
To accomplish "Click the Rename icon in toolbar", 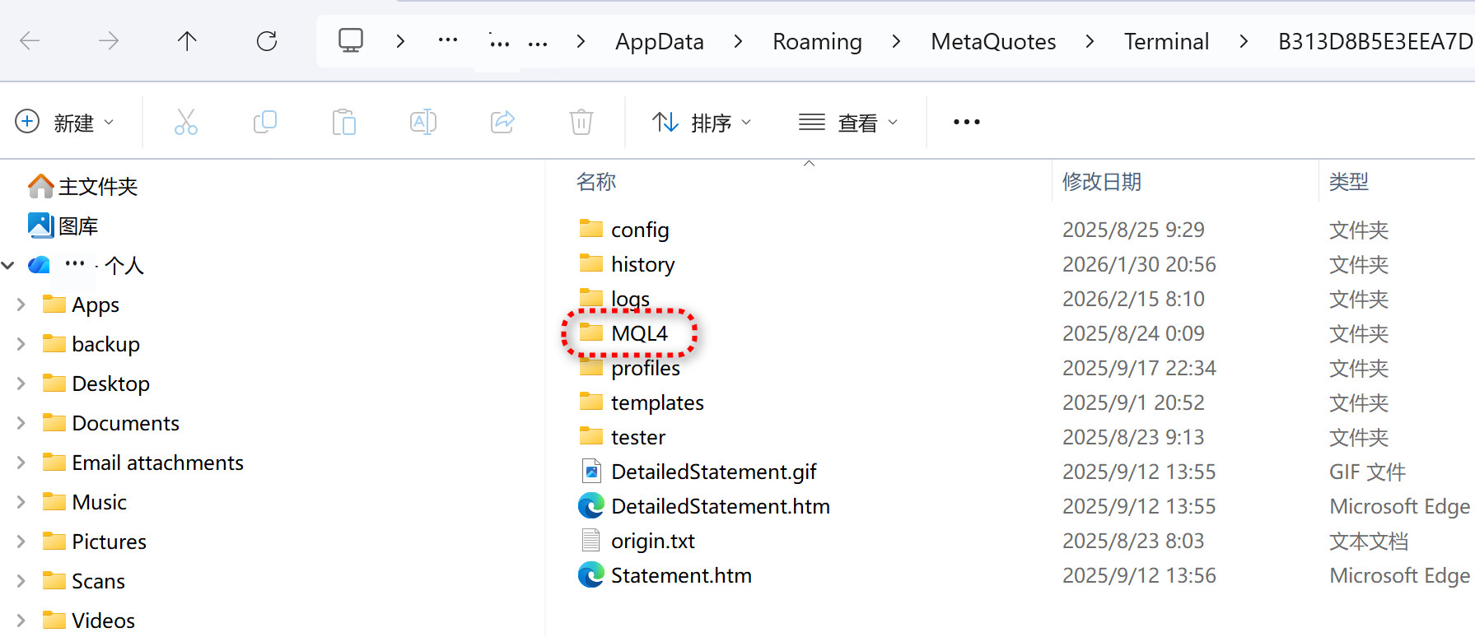I will coord(422,123).
